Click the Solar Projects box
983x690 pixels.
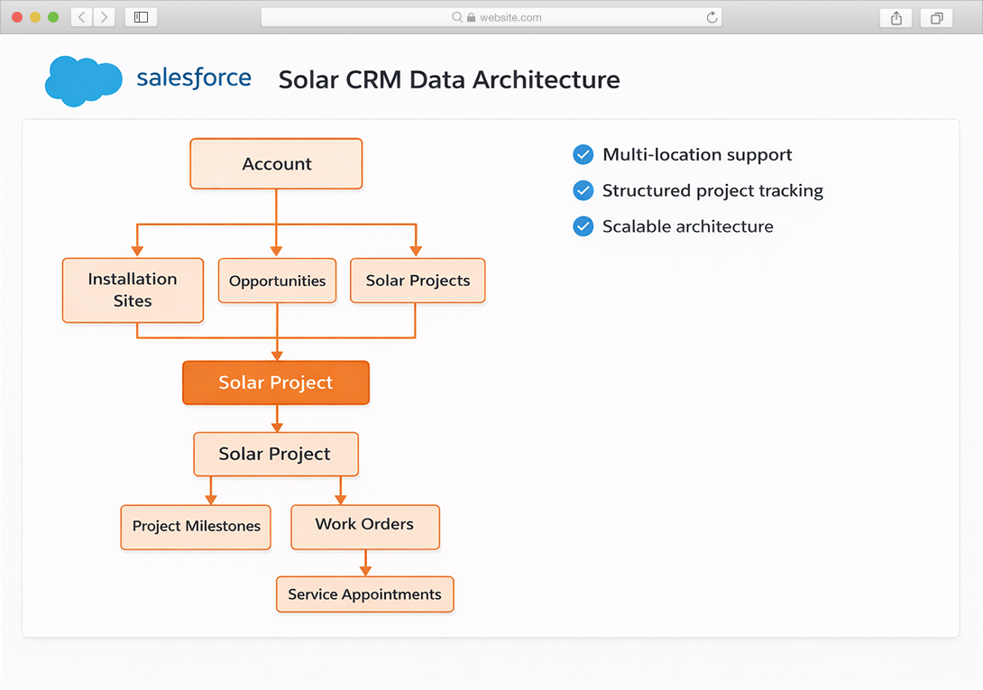pos(418,281)
